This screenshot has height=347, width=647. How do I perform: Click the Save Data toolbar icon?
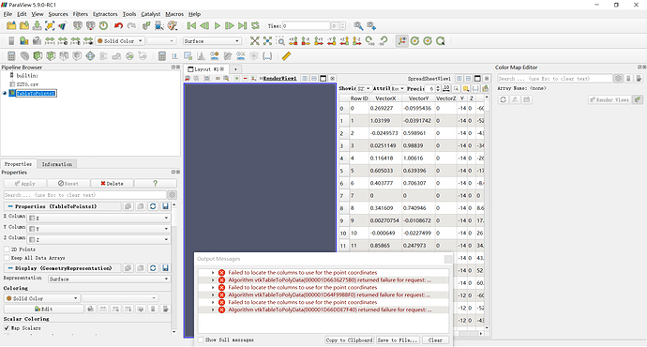pos(38,26)
